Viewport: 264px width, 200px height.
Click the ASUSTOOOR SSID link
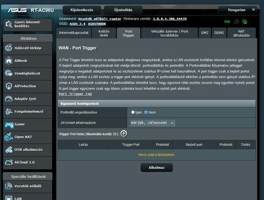point(97,24)
